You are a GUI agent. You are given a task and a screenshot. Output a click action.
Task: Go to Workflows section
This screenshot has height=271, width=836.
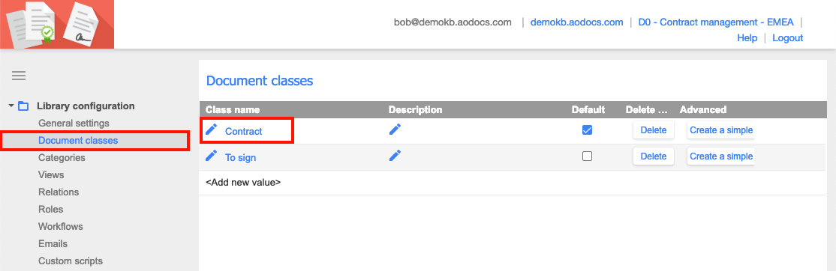click(x=61, y=226)
